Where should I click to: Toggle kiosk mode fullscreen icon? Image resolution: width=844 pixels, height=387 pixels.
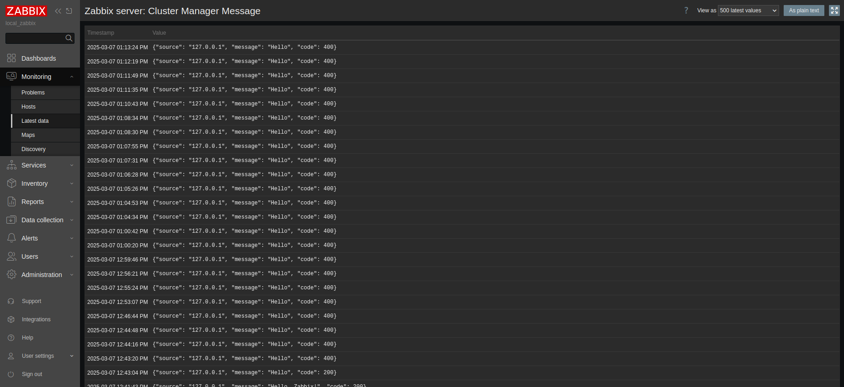pyautogui.click(x=834, y=10)
